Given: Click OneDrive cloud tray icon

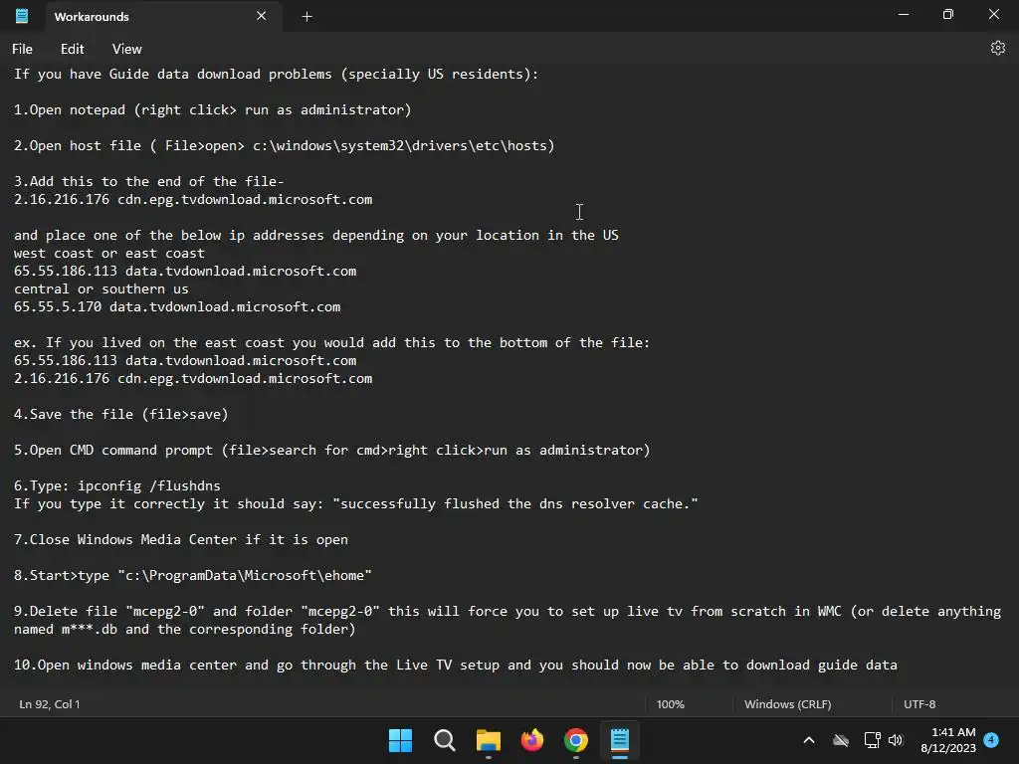Looking at the screenshot, I should click(x=841, y=740).
